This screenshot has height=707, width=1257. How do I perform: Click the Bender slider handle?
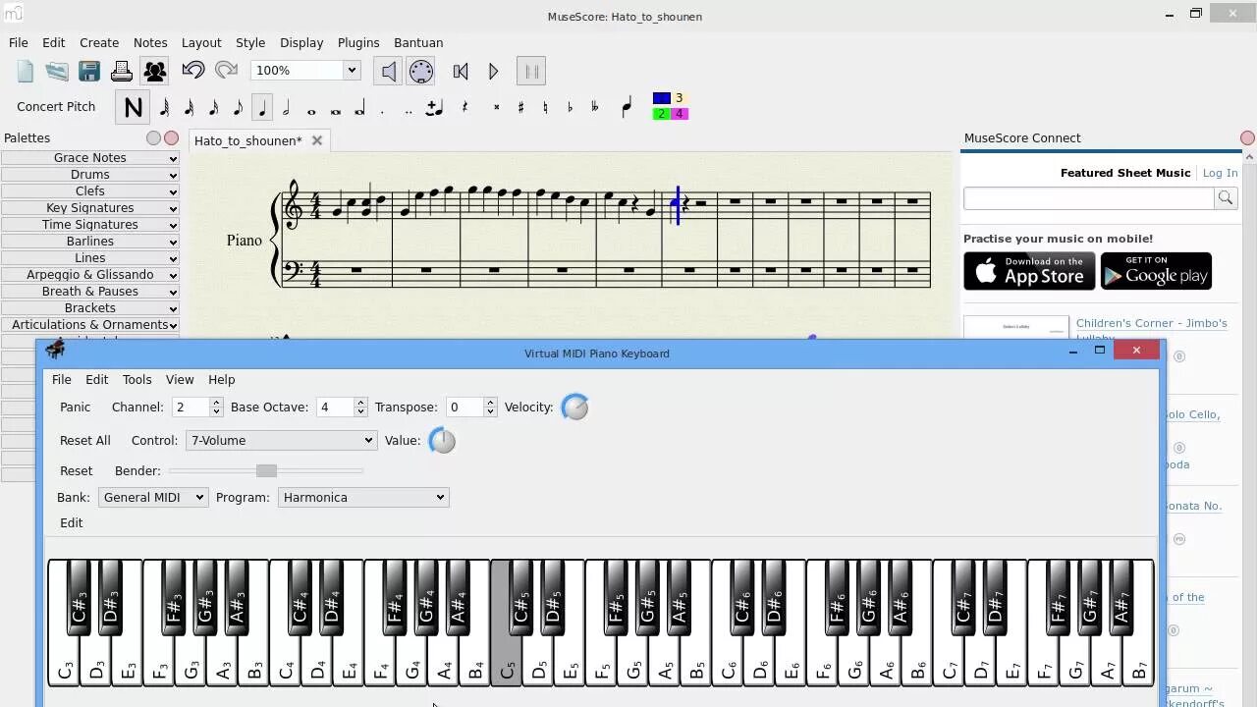tap(266, 471)
